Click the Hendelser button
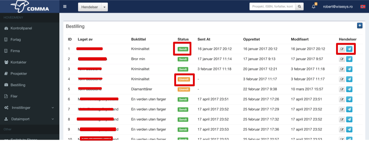The width and height of the screenshot is (369, 141). (x=90, y=7)
